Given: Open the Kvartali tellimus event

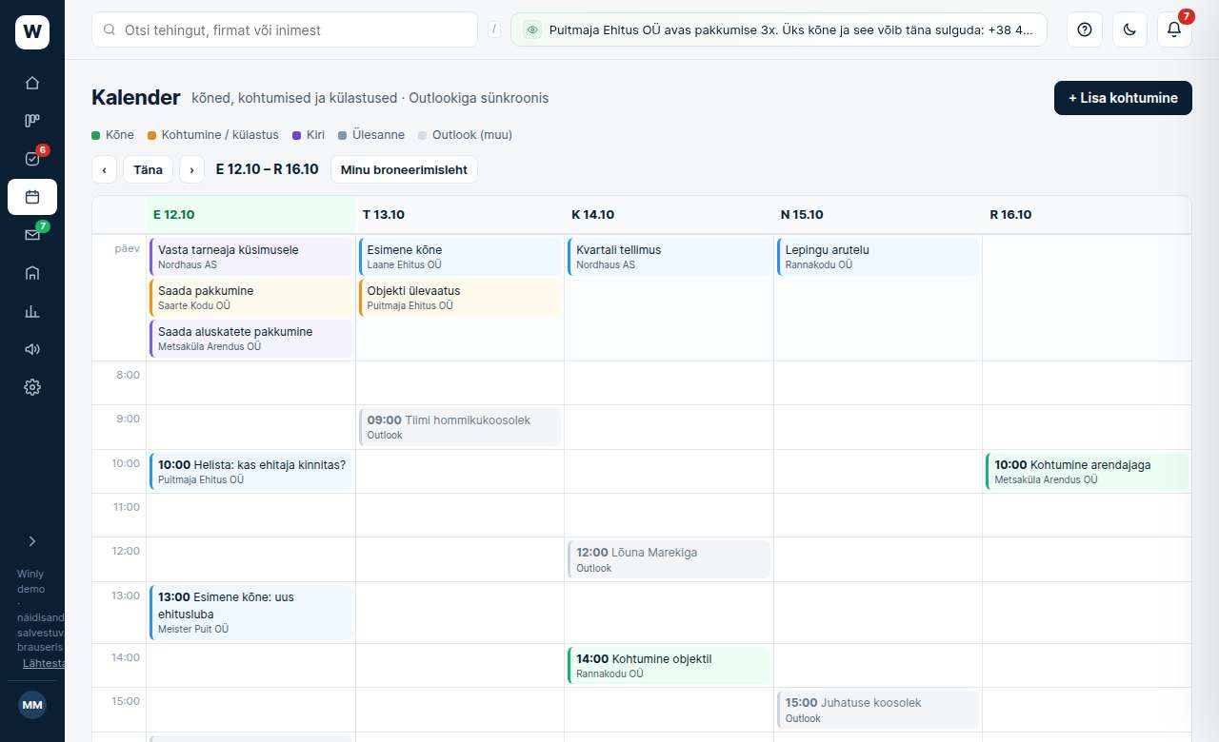Looking at the screenshot, I should (669, 257).
